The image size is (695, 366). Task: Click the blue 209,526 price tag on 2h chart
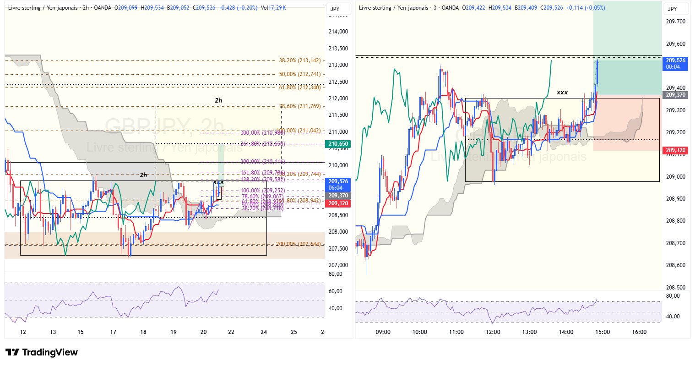pos(338,184)
